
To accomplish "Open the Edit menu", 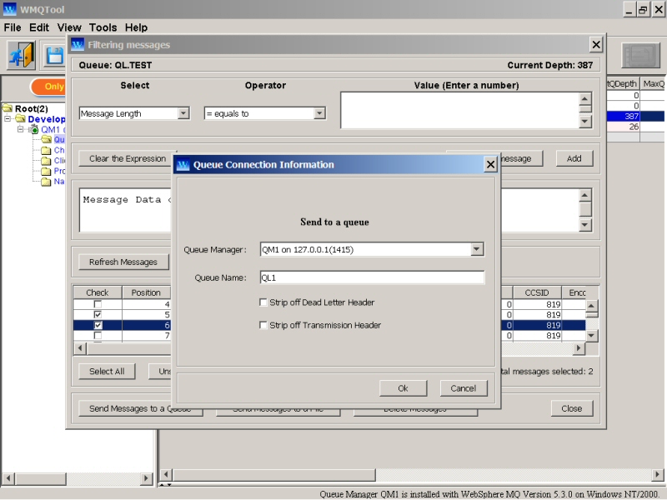I will [39, 27].
